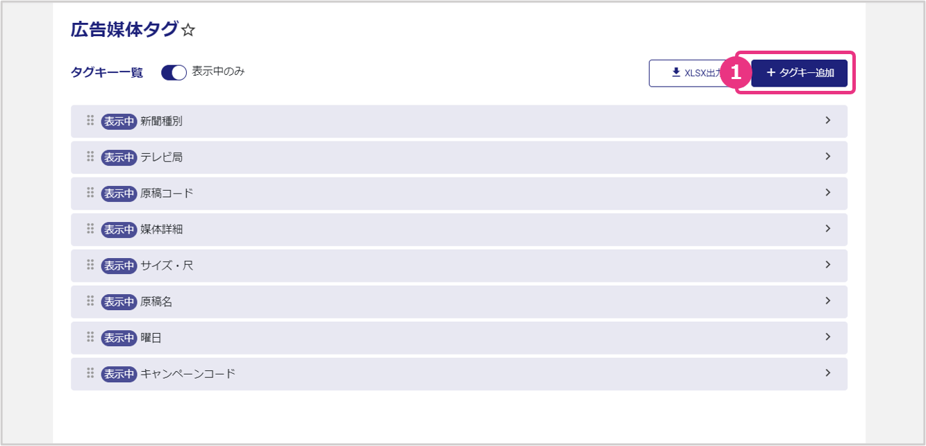The width and height of the screenshot is (926, 446).
Task: Select the 媒体詳細 tag key row
Action: [458, 229]
